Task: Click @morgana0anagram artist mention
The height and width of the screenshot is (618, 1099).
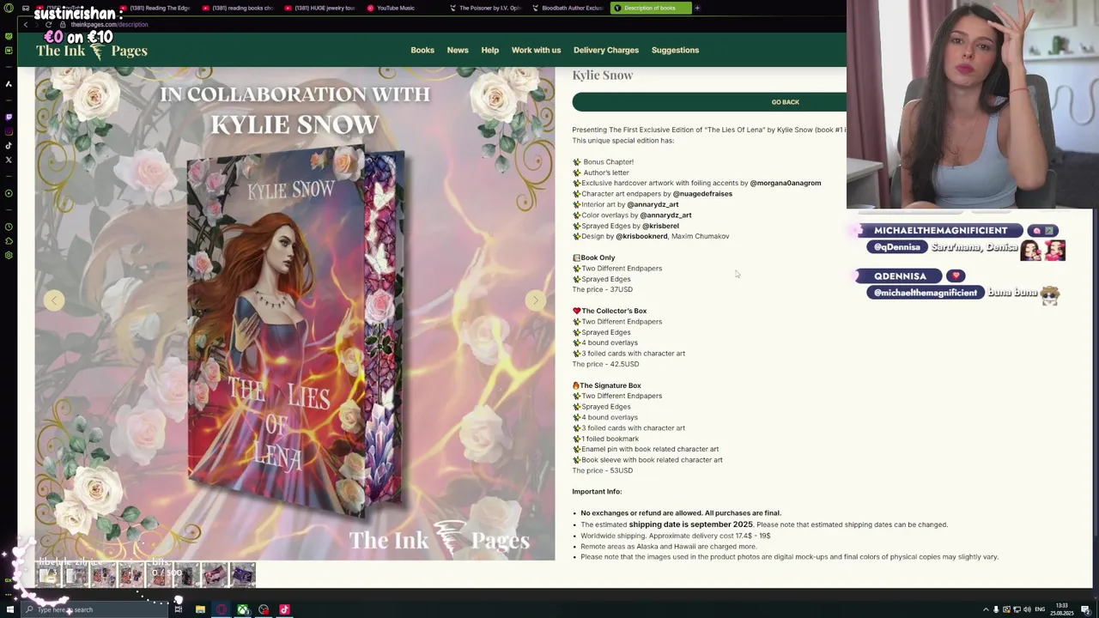Action: (786, 183)
